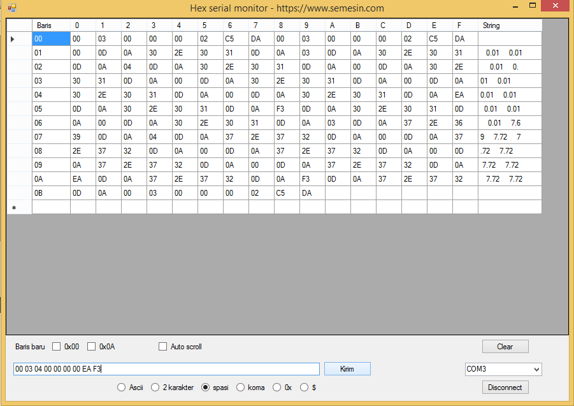The width and height of the screenshot is (574, 406).
Task: Click the hex data input field
Action: pyautogui.click(x=166, y=369)
